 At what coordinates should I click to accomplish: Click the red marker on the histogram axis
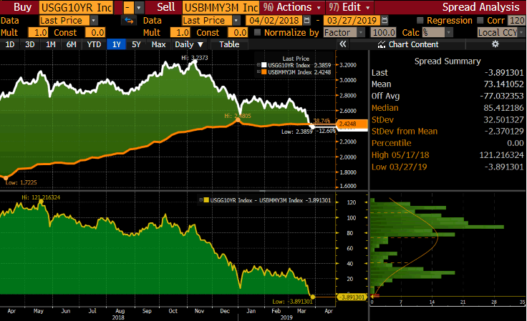pyautogui.click(x=376, y=295)
